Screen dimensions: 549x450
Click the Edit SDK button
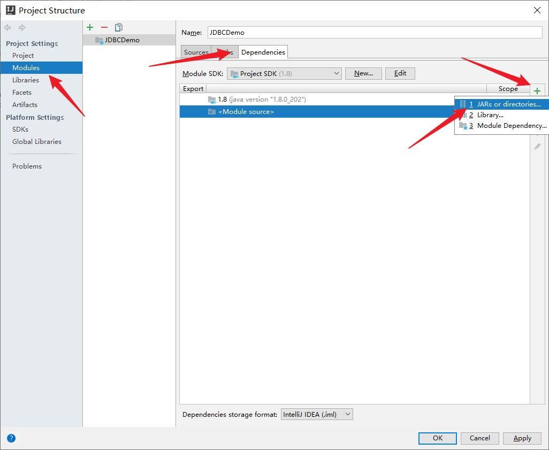coord(400,73)
